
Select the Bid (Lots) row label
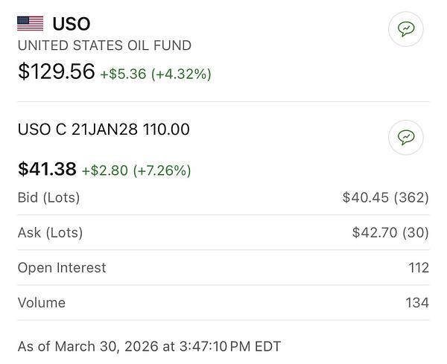48,197
